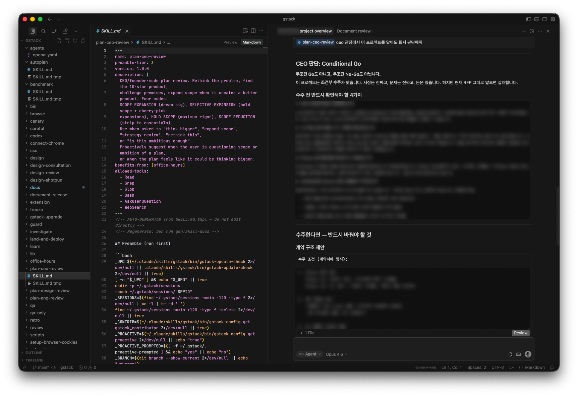Expand the TIMELINE section
This screenshot has height=396, width=578.
[x=34, y=360]
